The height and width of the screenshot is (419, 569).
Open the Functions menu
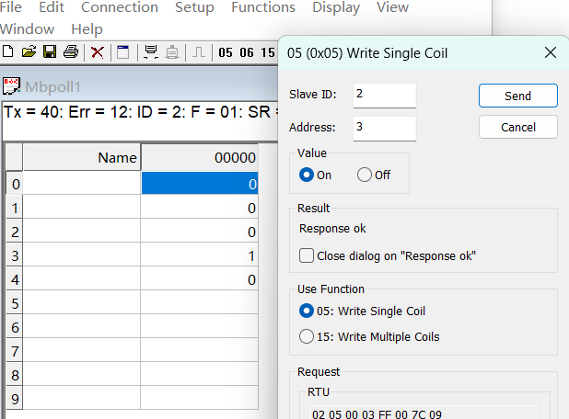pos(263,7)
